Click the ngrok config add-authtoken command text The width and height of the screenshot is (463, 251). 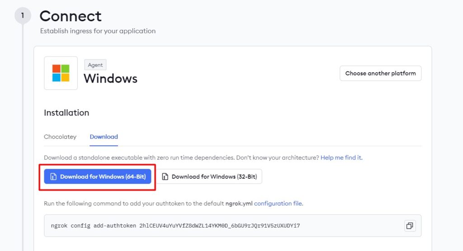(175, 226)
